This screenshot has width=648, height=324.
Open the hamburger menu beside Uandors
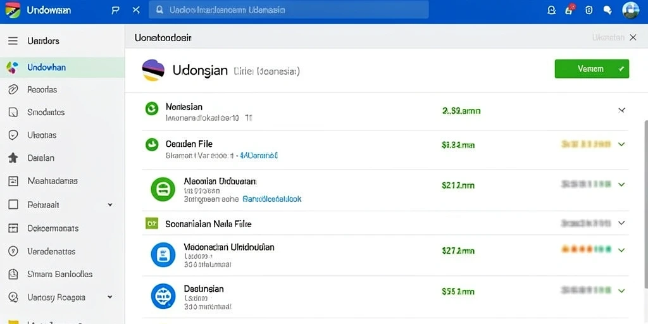(13, 41)
